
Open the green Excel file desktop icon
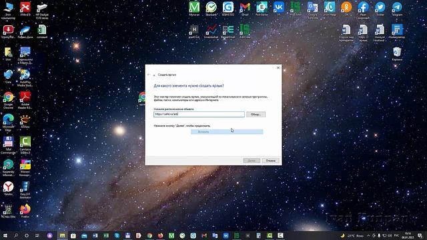click(x=42, y=31)
